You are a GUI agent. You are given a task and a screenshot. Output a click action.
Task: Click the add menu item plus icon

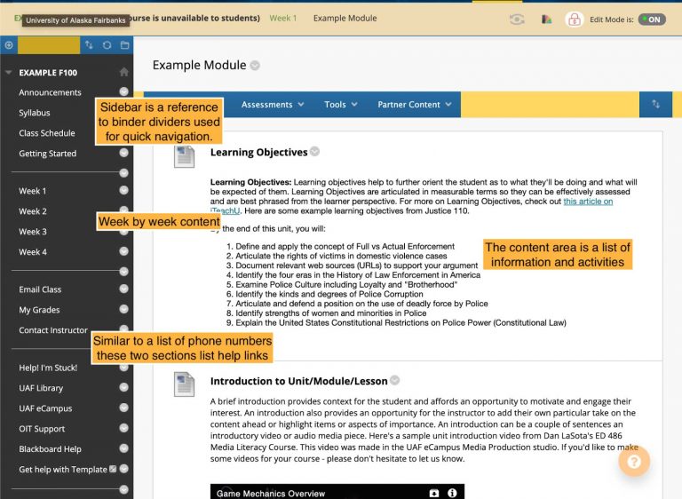9,44
